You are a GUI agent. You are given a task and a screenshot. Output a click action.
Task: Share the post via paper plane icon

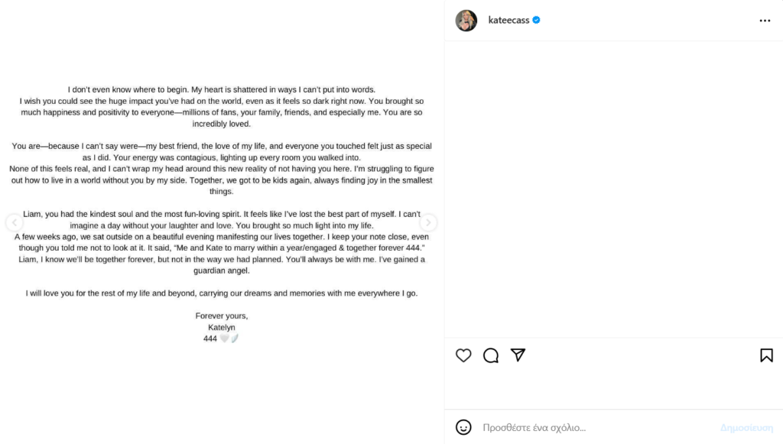[x=518, y=355]
